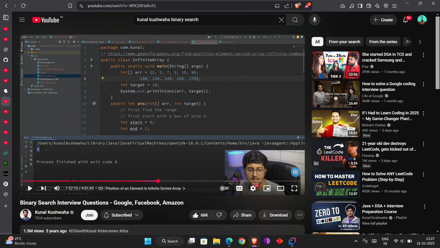Viewport: 440px width, 248px height.
Task: Download the video
Action: [x=275, y=215]
